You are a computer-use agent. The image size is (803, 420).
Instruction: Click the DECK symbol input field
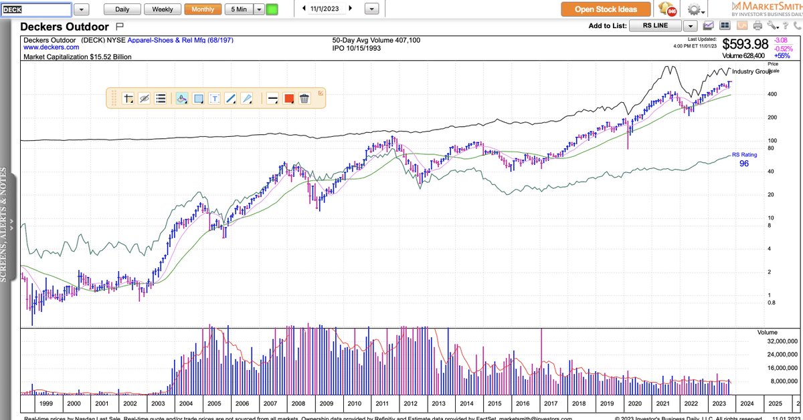pyautogui.click(x=36, y=9)
